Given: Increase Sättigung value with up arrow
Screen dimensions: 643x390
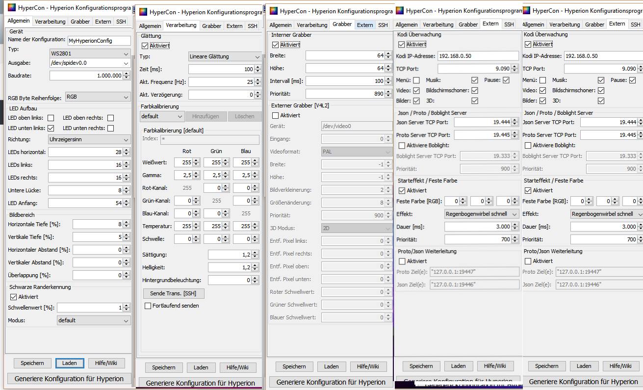Looking at the screenshot, I should point(255,253).
